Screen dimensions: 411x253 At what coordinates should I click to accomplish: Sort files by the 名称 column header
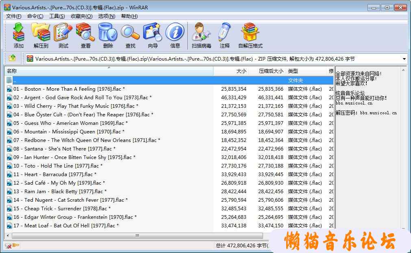[109, 71]
